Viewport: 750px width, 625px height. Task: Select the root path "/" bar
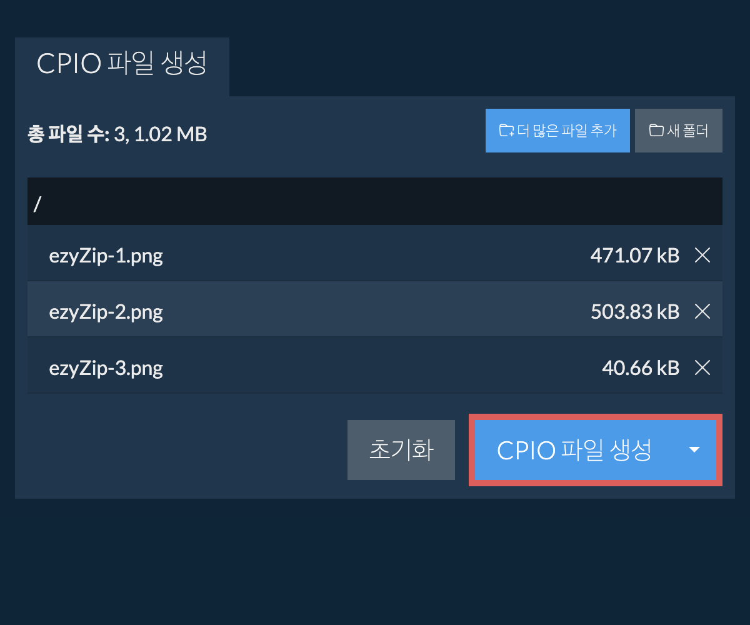(x=375, y=202)
